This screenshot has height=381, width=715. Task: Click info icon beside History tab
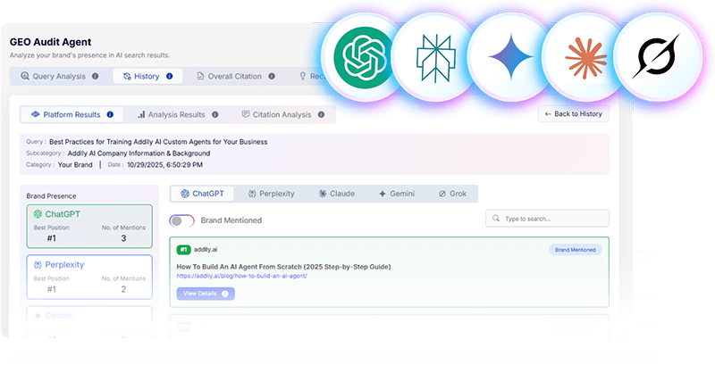pyautogui.click(x=170, y=77)
